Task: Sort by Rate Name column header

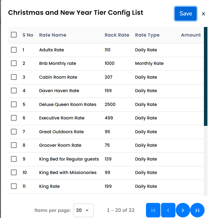Action: pos(53,35)
